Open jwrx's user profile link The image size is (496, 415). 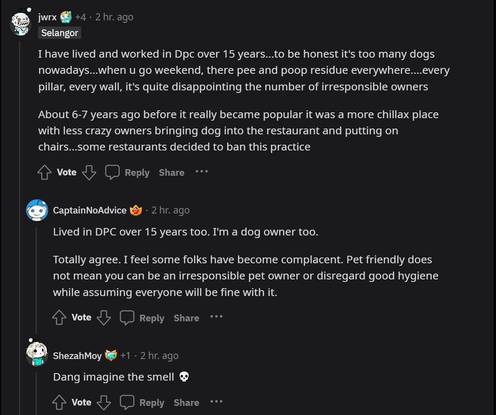pyautogui.click(x=47, y=17)
